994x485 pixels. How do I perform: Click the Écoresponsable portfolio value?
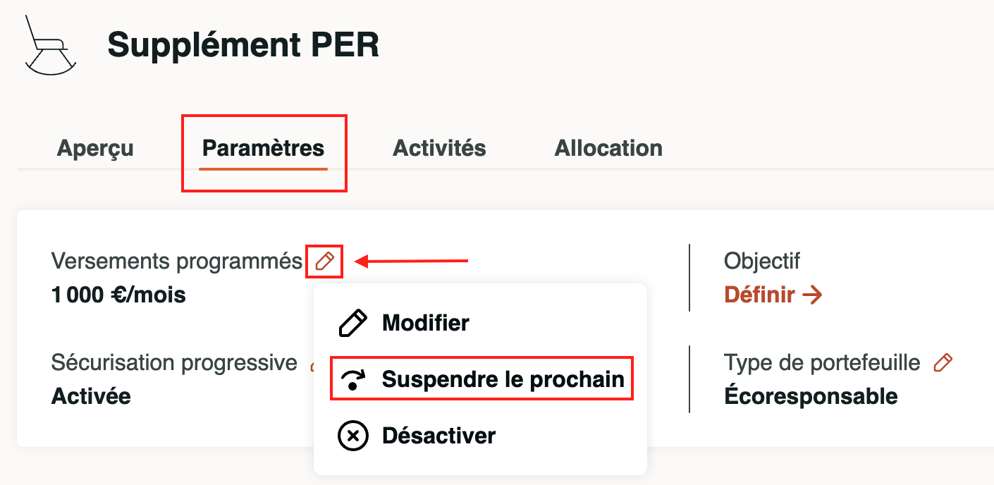(811, 396)
